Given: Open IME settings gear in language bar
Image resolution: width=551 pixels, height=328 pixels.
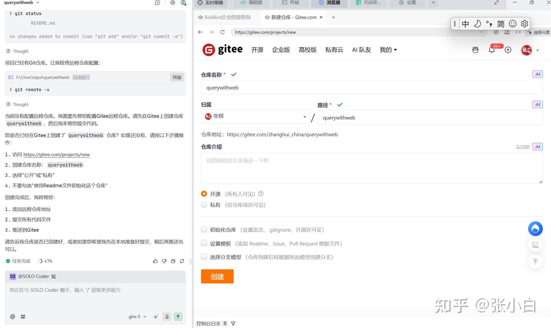Looking at the screenshot, I should pyautogui.click(x=525, y=24).
